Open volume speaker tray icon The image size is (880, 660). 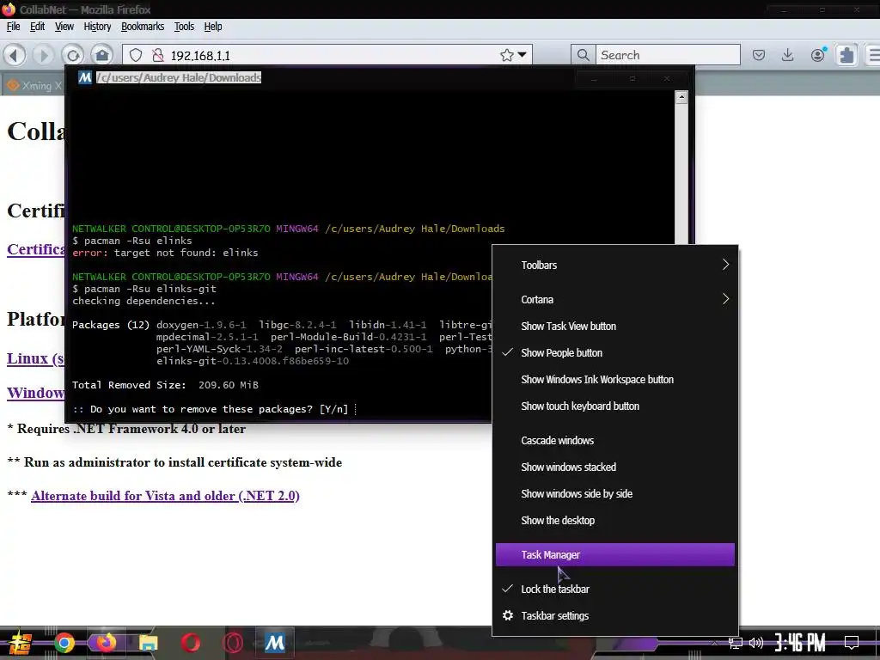[756, 643]
